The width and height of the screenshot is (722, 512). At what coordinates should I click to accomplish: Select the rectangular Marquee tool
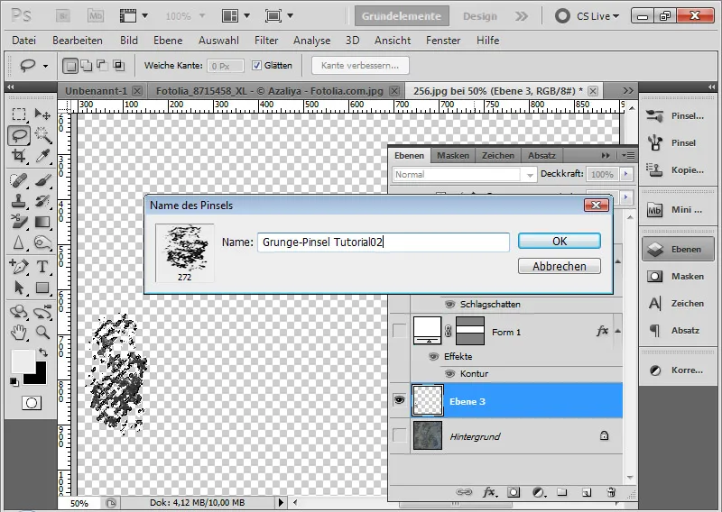click(19, 114)
